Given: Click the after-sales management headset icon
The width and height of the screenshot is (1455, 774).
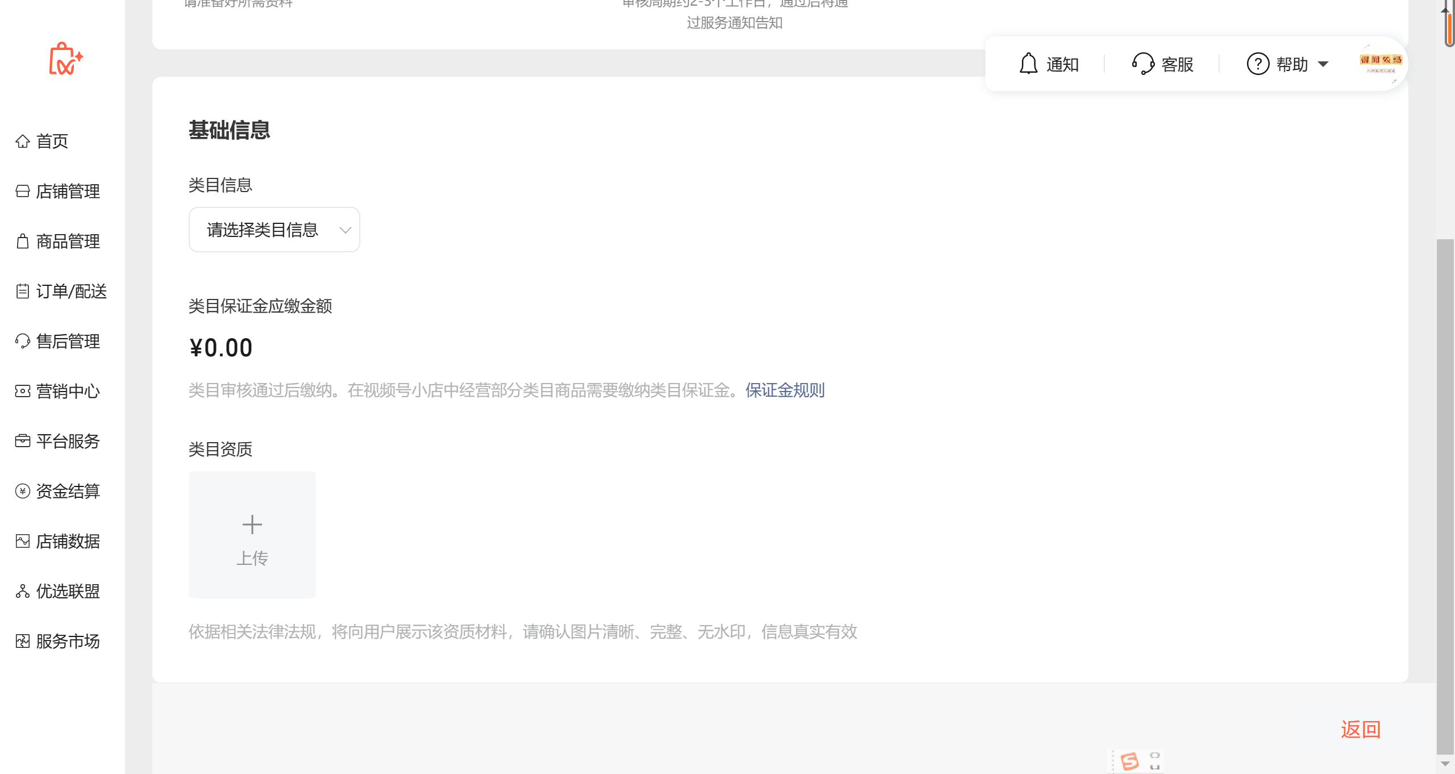Looking at the screenshot, I should [x=23, y=341].
